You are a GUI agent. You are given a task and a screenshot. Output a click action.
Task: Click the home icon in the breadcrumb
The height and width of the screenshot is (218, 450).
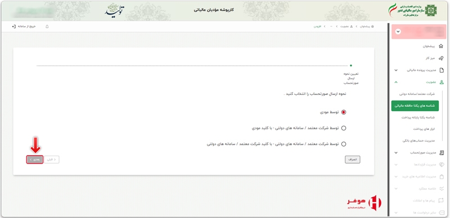pos(372,26)
